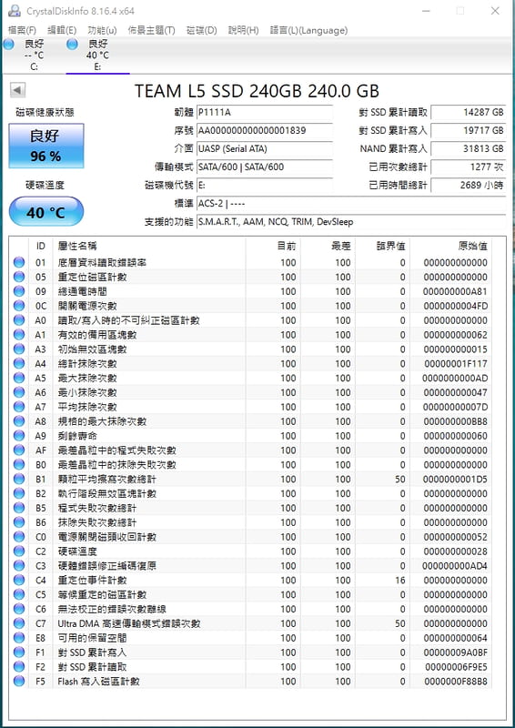Click raw value 0000000F88B8
Viewport: 515px width, 728px height.
point(455,682)
